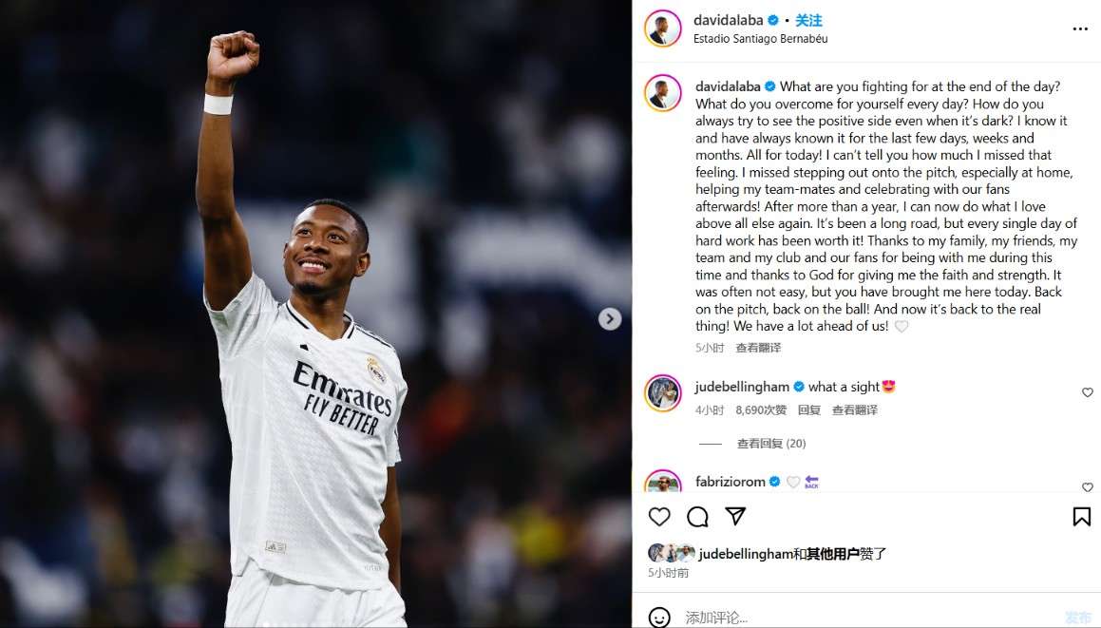View translation of the caption

tap(758, 348)
